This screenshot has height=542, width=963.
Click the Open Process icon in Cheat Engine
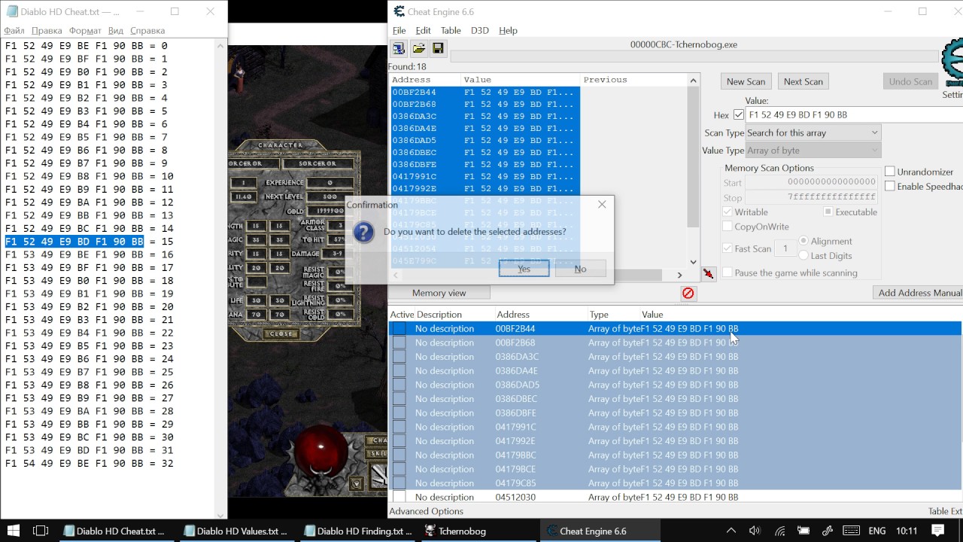tap(399, 49)
